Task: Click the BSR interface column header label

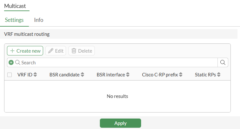Action: tap(111, 75)
